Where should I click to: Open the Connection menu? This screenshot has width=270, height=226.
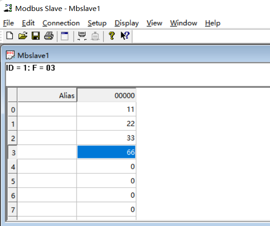coord(61,23)
